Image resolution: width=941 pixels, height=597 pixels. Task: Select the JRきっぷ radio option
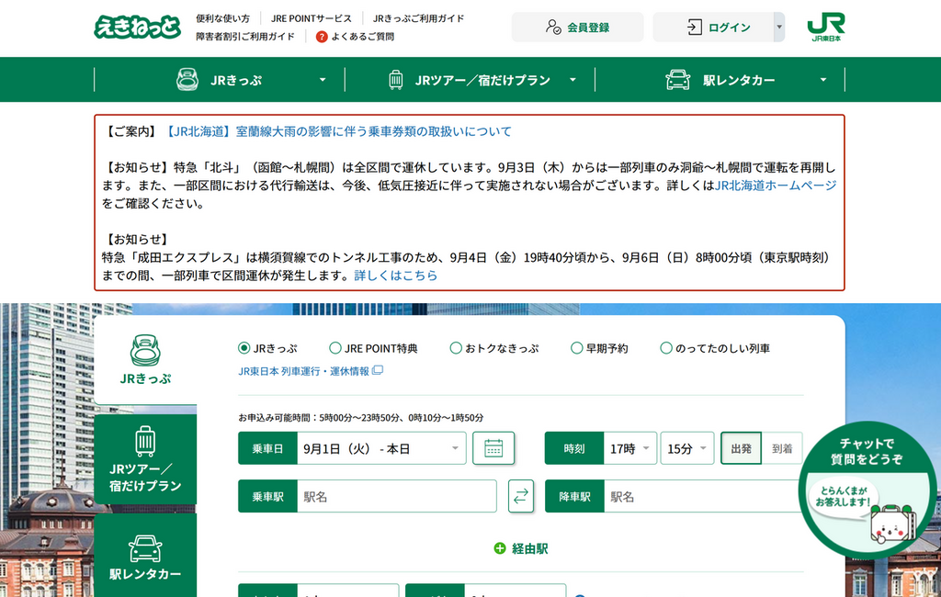244,348
